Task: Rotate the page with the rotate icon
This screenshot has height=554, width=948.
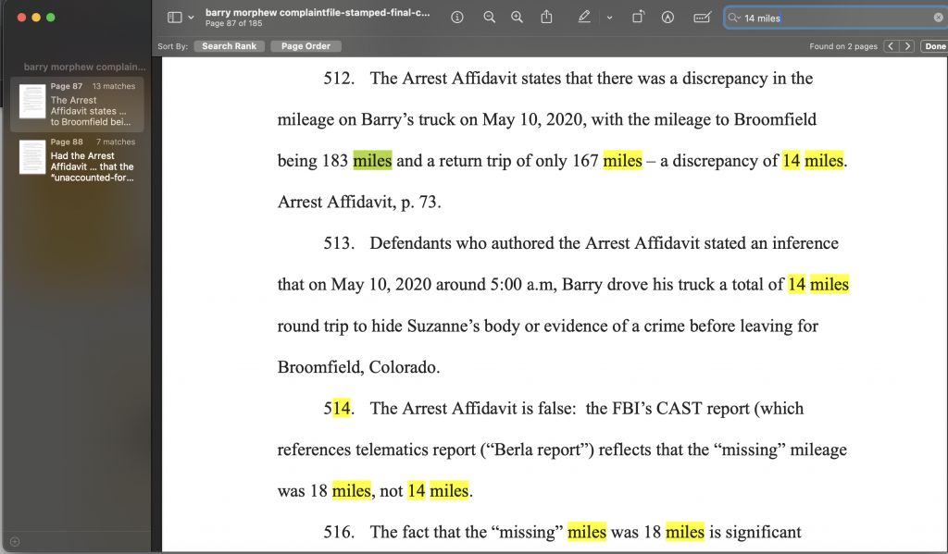Action: 638,18
